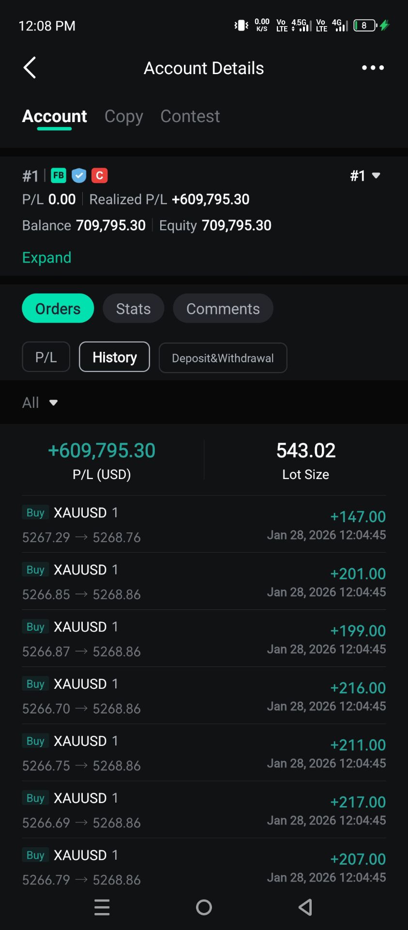Show the P/L sub-tab
The width and height of the screenshot is (408, 930).
click(46, 357)
